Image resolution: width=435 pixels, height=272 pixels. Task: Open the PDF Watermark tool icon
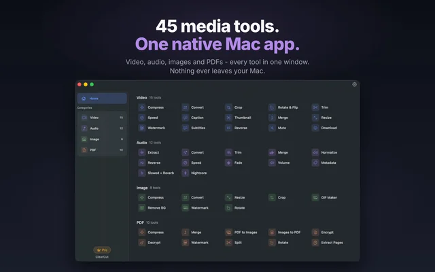(186, 243)
